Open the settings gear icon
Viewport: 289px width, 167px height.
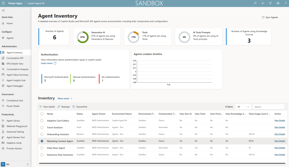click(x=278, y=3)
